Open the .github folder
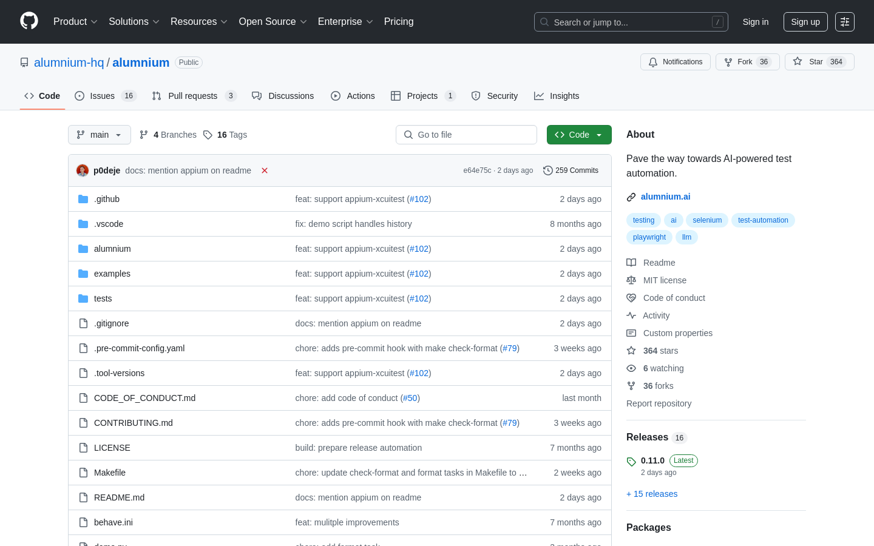Screen dimensions: 874x546 [107, 199]
